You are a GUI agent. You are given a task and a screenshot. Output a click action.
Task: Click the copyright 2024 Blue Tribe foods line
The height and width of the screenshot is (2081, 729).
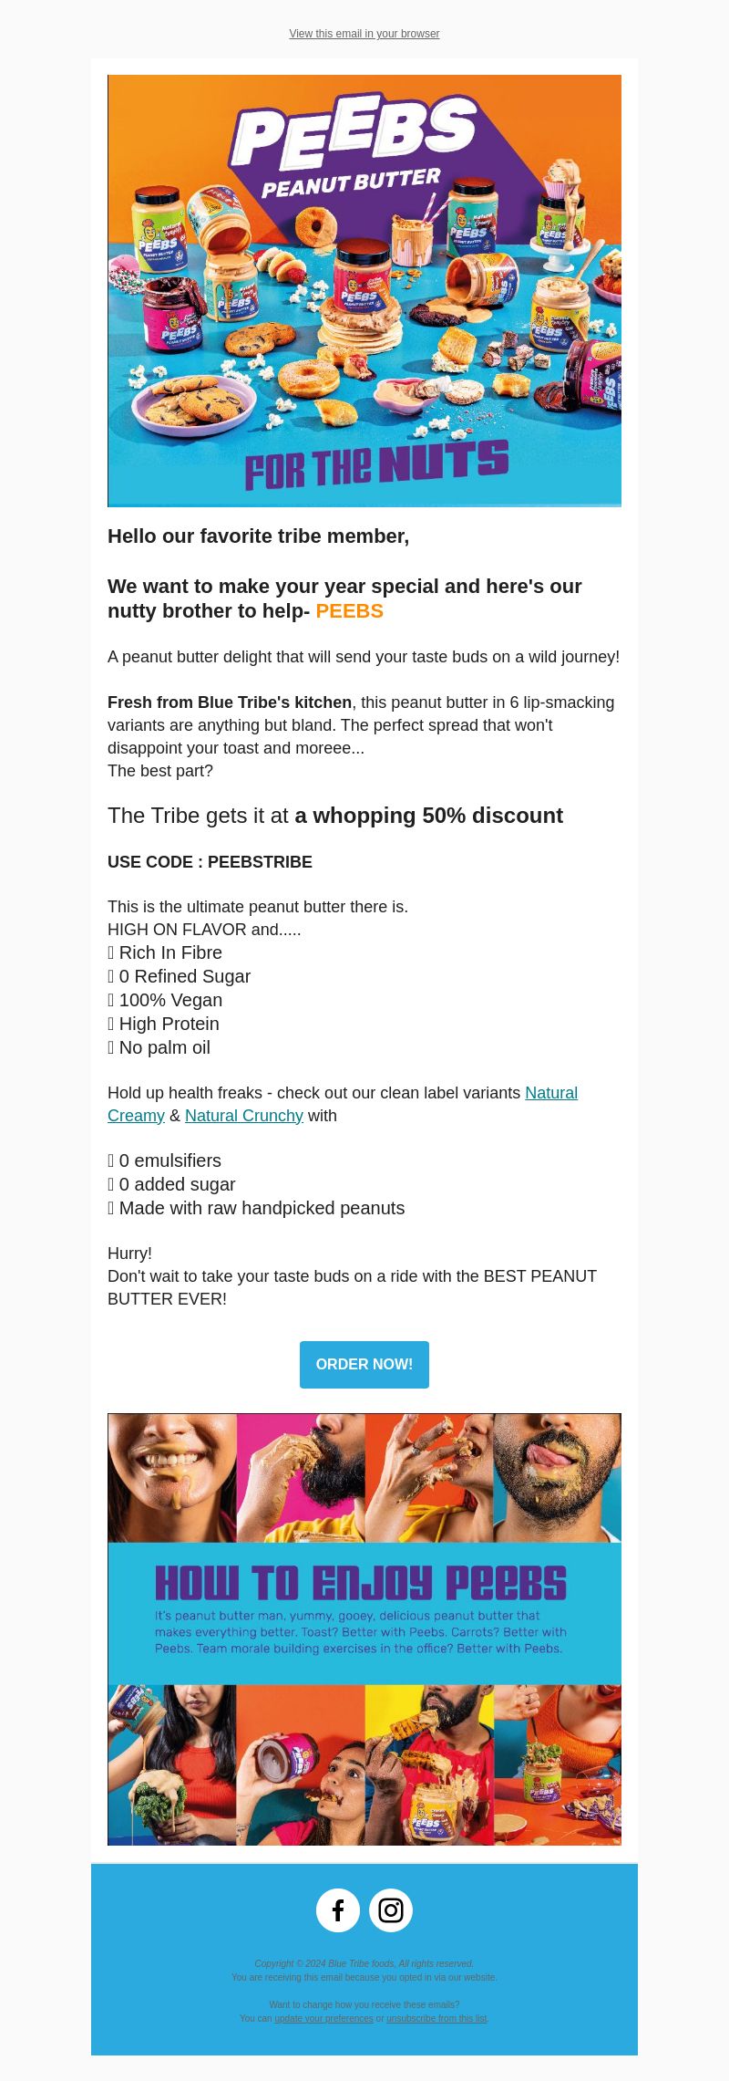pos(364,1963)
